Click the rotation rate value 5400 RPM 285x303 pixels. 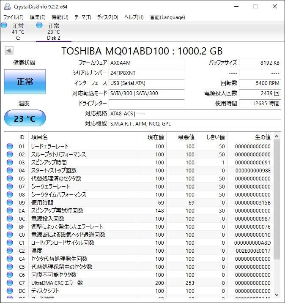pyautogui.click(x=260, y=83)
